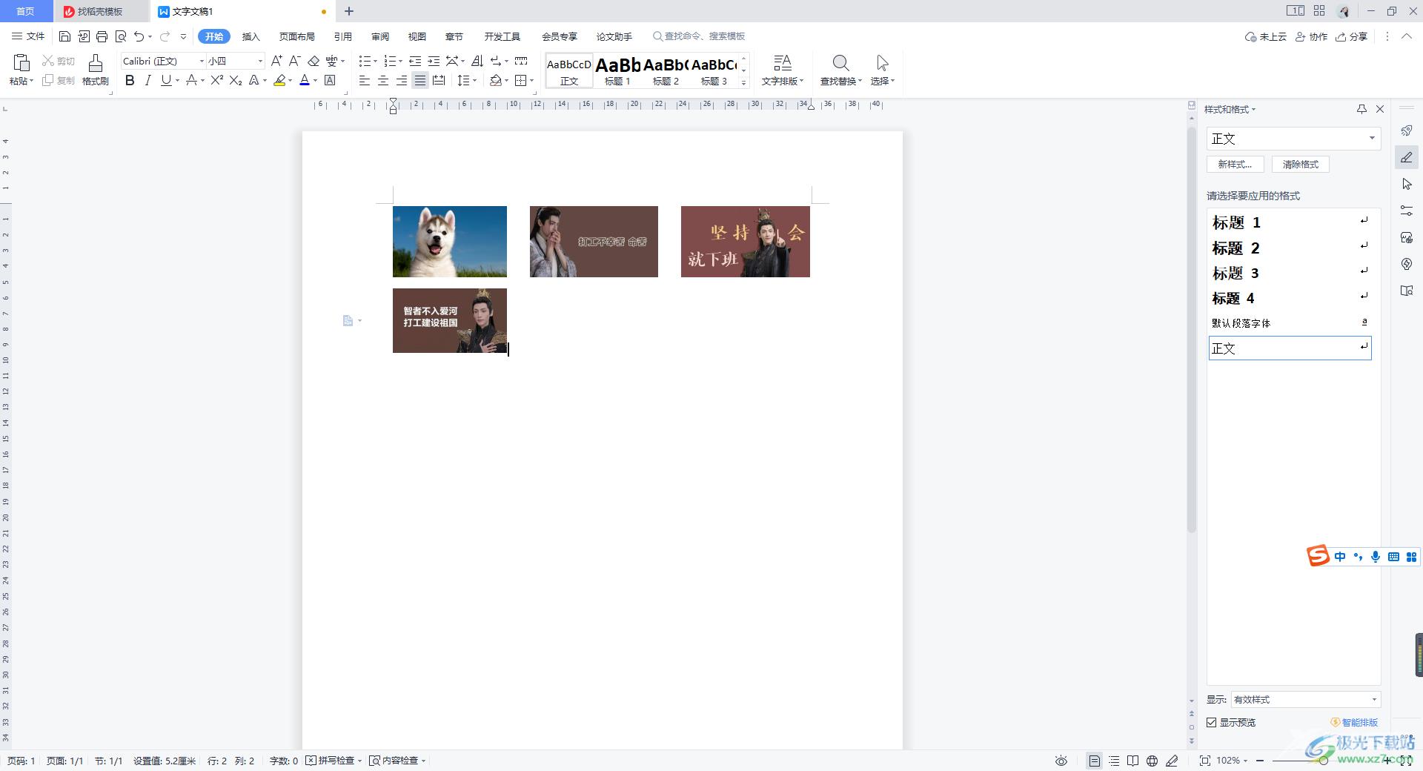The width and height of the screenshot is (1423, 771).
Task: Open the Calibri font name dropdown
Action: [x=202, y=61]
